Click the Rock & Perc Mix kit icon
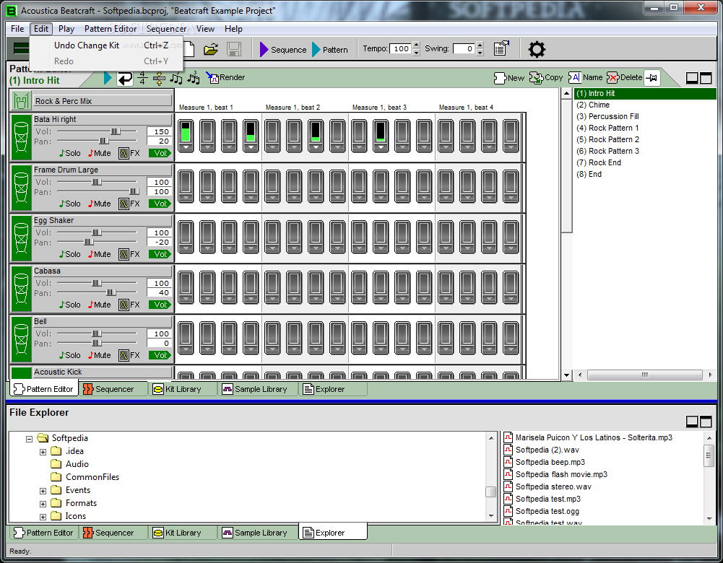 (21, 101)
